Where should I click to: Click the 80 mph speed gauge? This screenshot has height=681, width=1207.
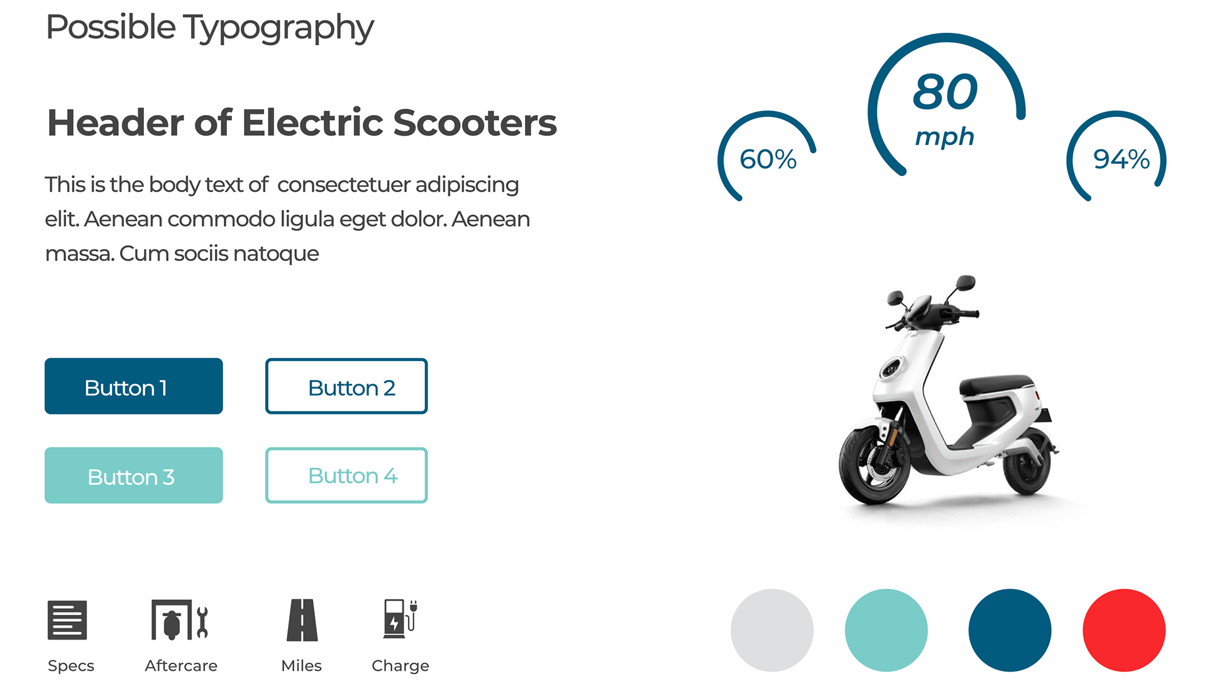coord(945,107)
